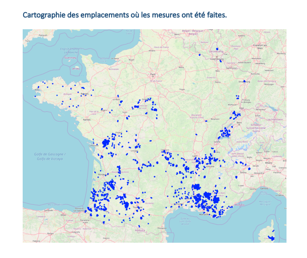Click the 'Besançon' city label
This screenshot has width=307, height=258.
(215, 119)
